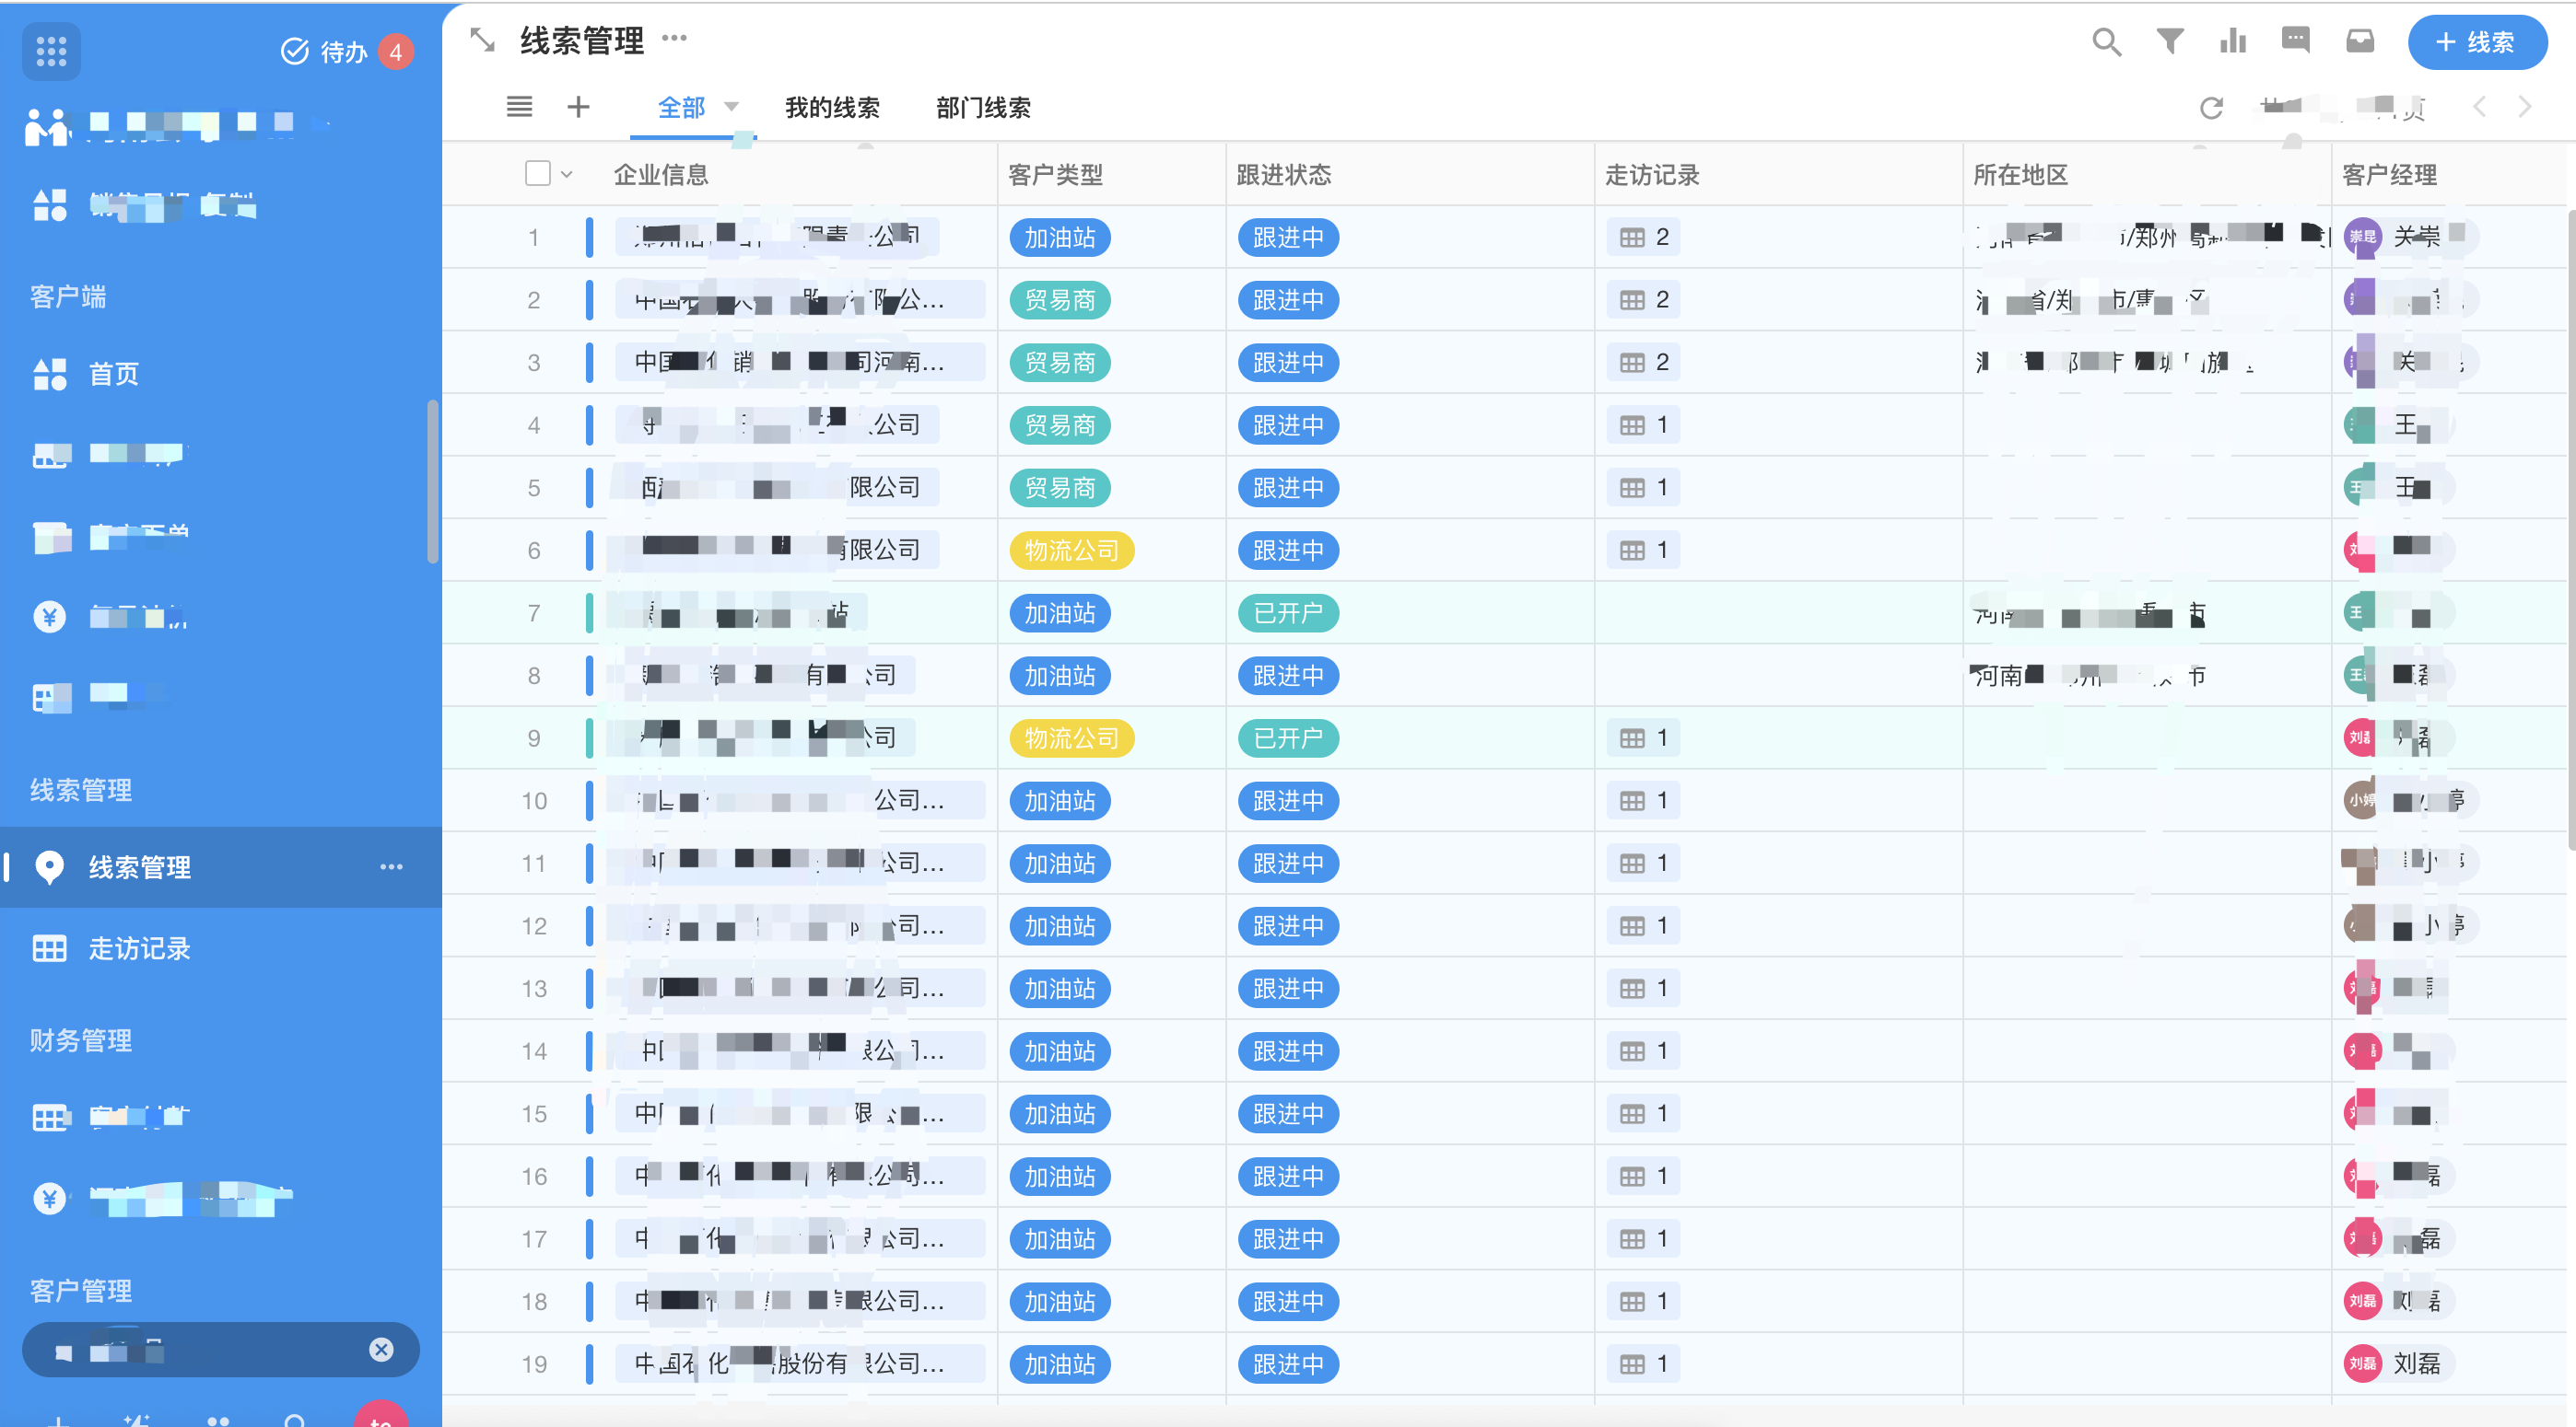The height and width of the screenshot is (1427, 2576).
Task: Click 贸易商 tag in row 5
Action: pyautogui.click(x=1060, y=488)
